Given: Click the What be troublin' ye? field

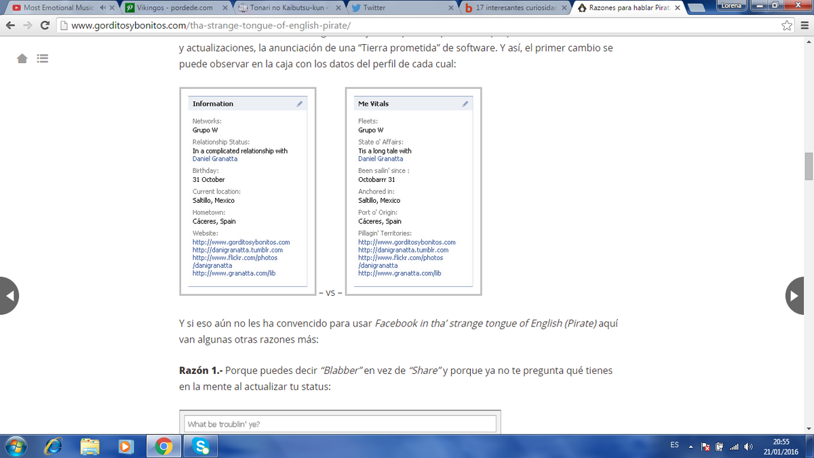Looking at the screenshot, I should point(340,424).
